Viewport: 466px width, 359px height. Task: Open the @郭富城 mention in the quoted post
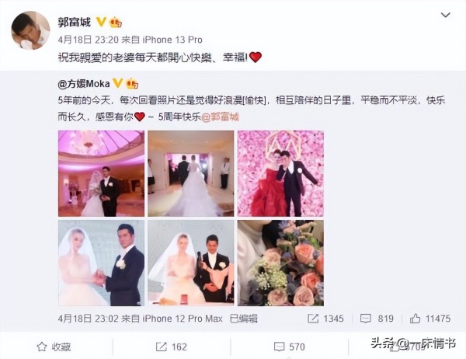221,117
